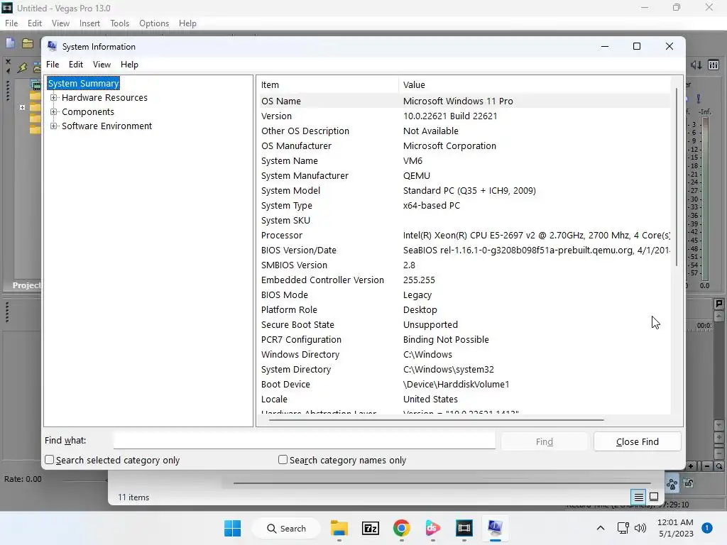This screenshot has width=727, height=545.
Task: Select the Secure Boot State row
Action: pos(464,324)
